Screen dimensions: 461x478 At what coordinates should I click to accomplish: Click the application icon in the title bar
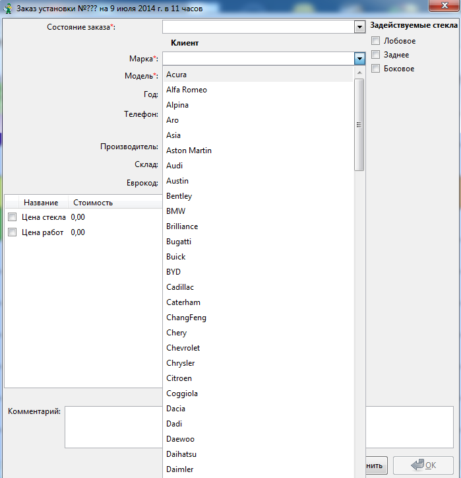[8, 9]
